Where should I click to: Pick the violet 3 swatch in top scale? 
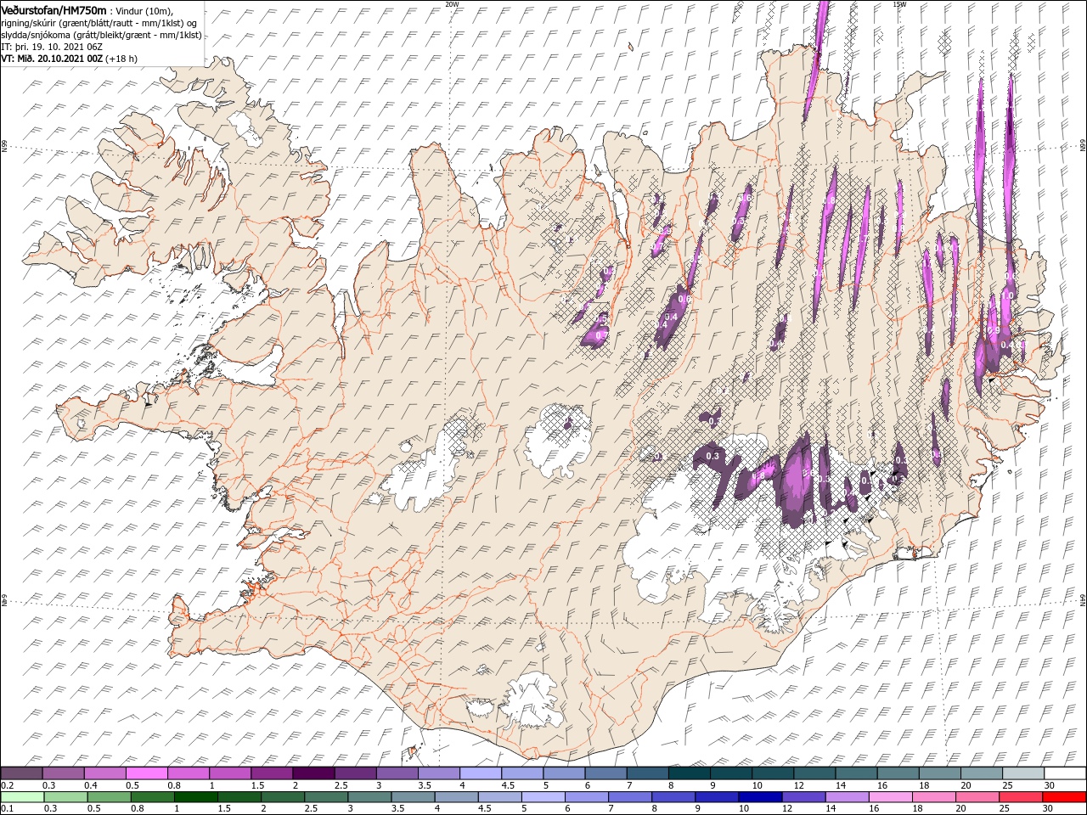397,773
